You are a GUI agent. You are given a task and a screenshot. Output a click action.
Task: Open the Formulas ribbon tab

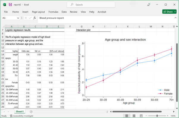tap(54, 12)
